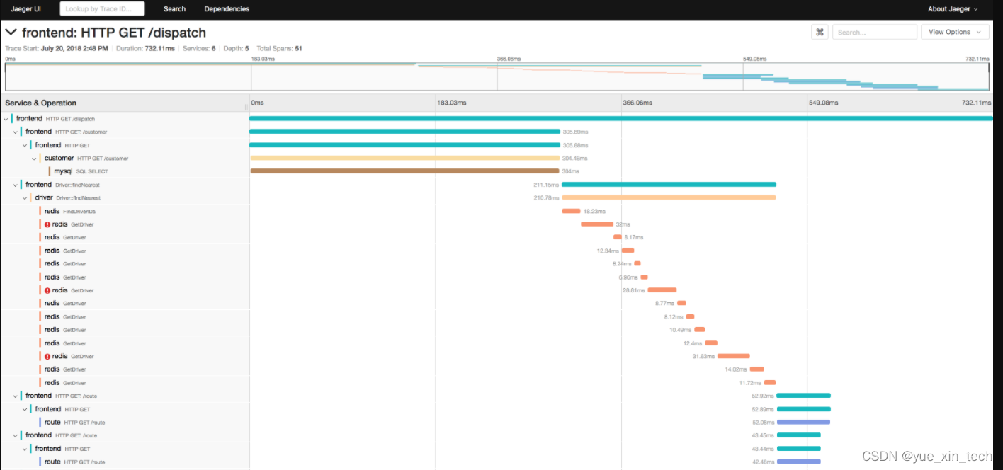Click the 12.4ms redis GetDriver duration label
The height and width of the screenshot is (470, 1003).
[x=693, y=343]
